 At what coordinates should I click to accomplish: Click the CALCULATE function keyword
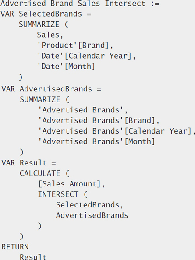tap(40, 173)
